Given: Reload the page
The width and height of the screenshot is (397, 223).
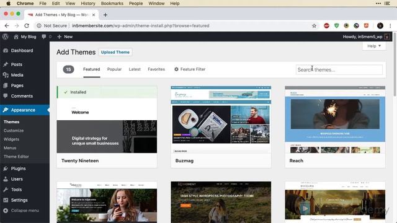Looking at the screenshot, I should (x=27, y=26).
